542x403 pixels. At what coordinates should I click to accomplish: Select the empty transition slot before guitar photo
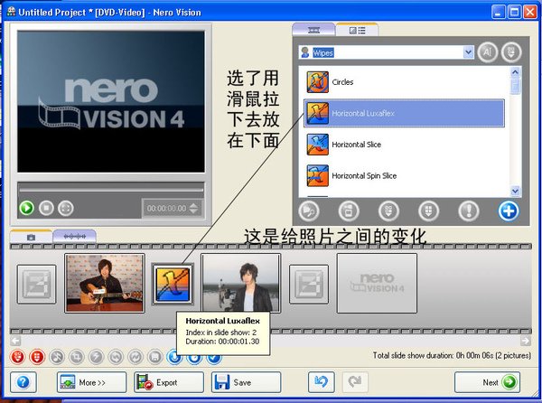point(37,284)
